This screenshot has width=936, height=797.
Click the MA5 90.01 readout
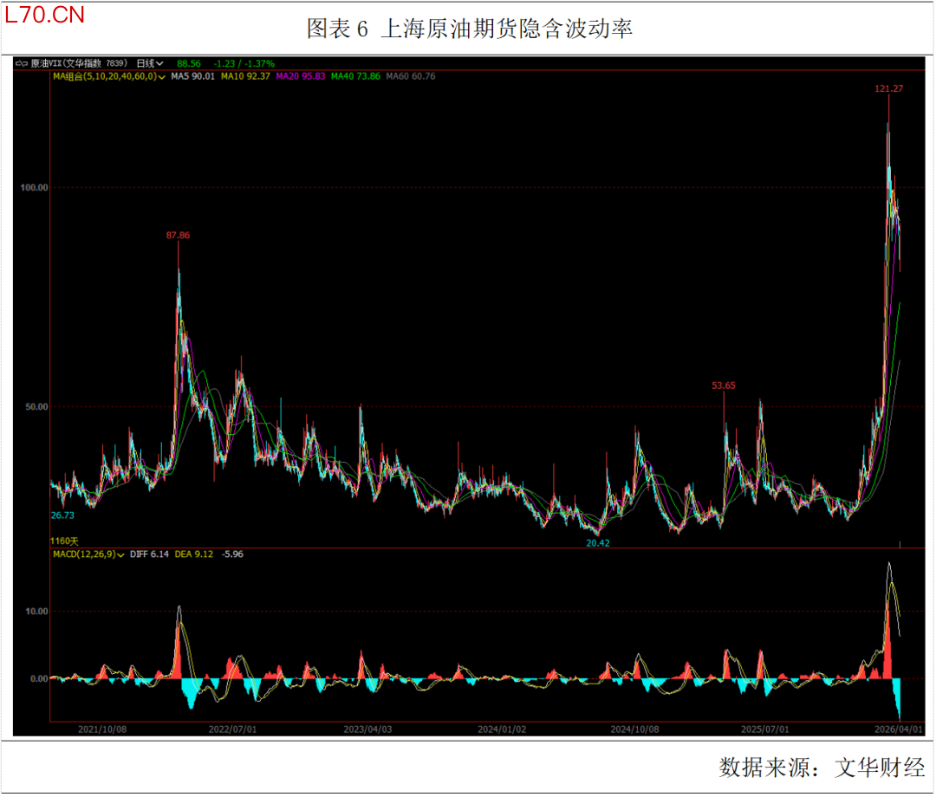point(192,76)
